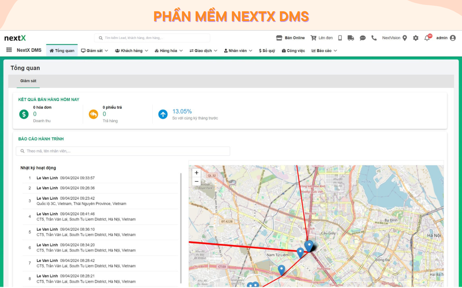Click the delivery truck icon in the header
This screenshot has width=462, height=288.
351,38
